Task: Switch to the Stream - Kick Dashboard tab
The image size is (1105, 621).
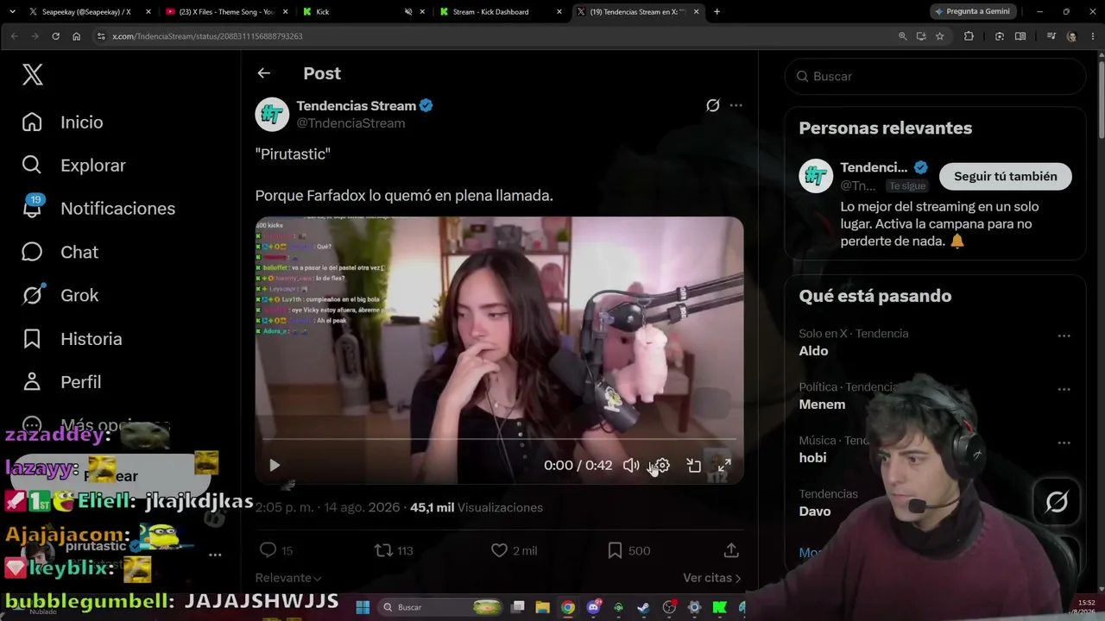Action: coord(500,12)
